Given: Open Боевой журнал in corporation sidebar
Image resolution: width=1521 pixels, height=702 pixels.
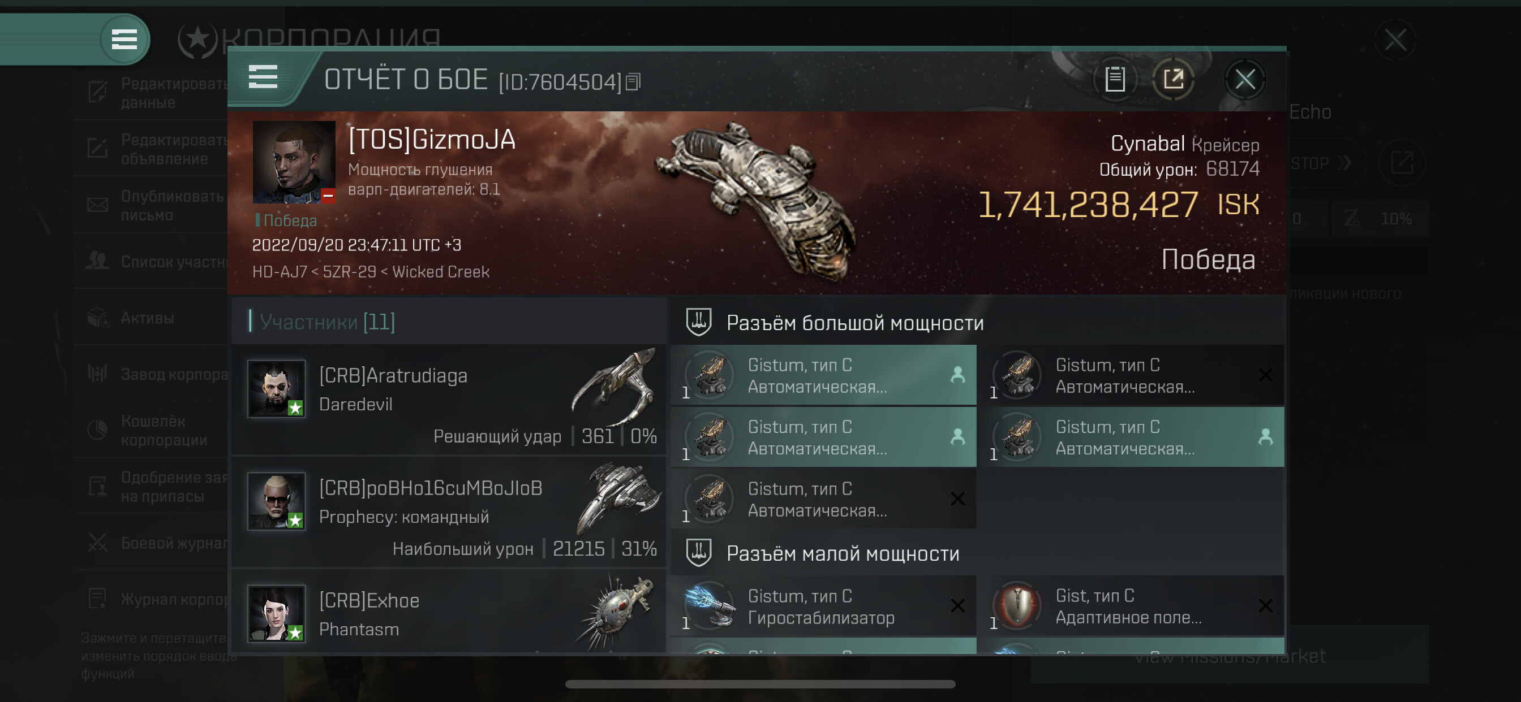Looking at the screenshot, I should 174,543.
